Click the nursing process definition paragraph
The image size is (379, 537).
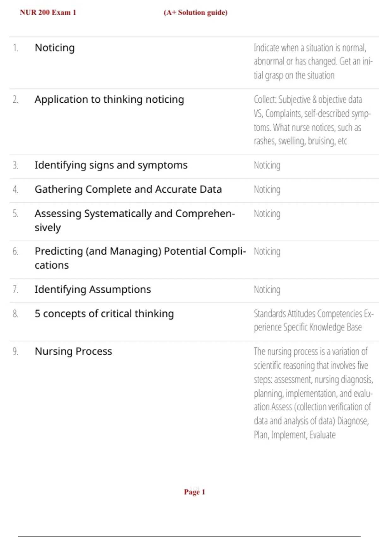tap(313, 393)
